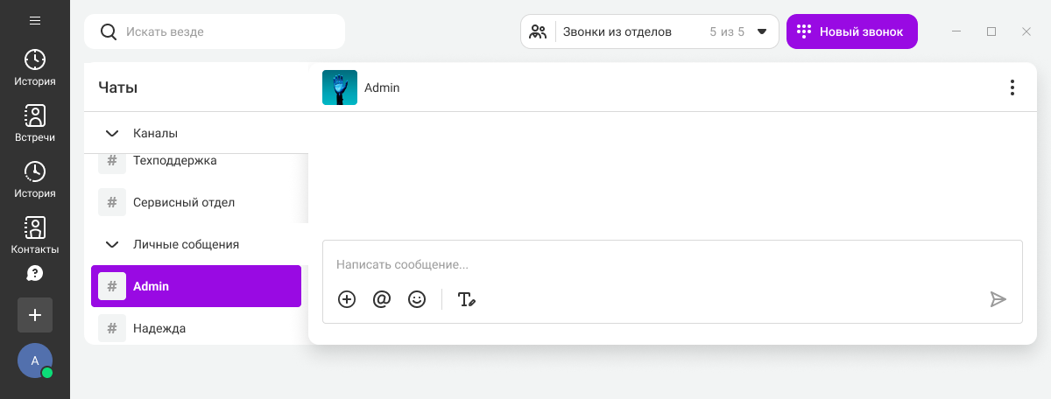
Task: Open the attachment plus circle icon
Action: pos(347,299)
